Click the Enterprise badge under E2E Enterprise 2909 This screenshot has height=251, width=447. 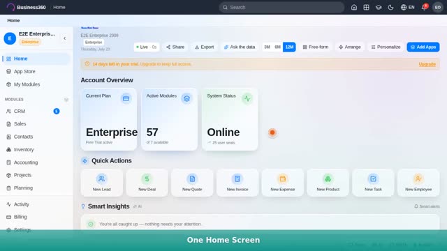pyautogui.click(x=94, y=42)
